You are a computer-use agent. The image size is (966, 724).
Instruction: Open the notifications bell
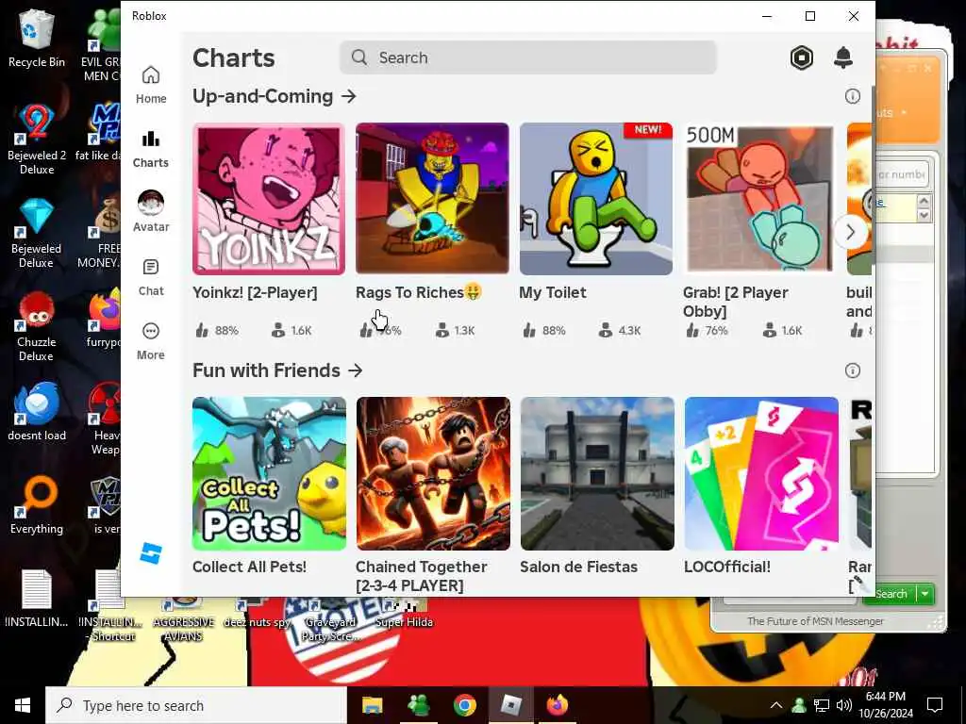click(842, 58)
